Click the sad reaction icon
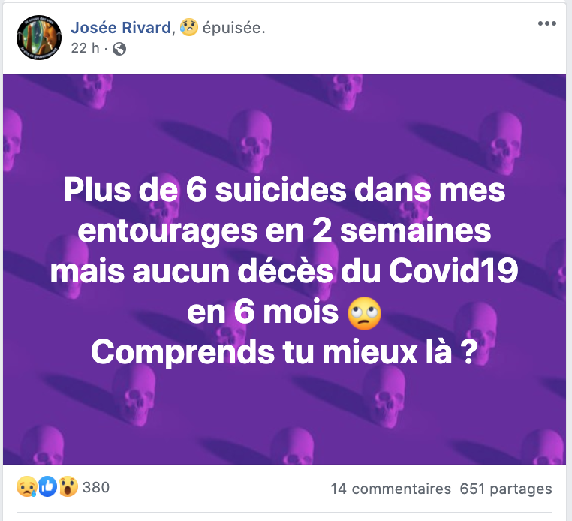 click(26, 486)
